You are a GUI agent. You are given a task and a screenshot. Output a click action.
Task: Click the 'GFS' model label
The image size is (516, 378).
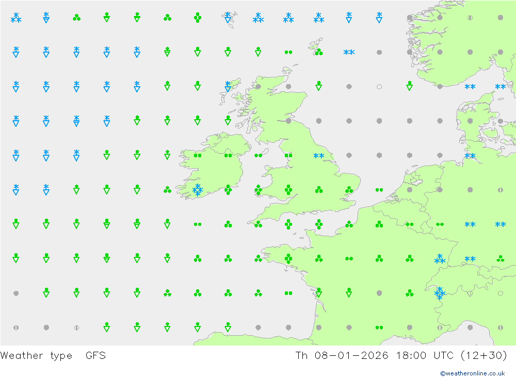click(96, 356)
